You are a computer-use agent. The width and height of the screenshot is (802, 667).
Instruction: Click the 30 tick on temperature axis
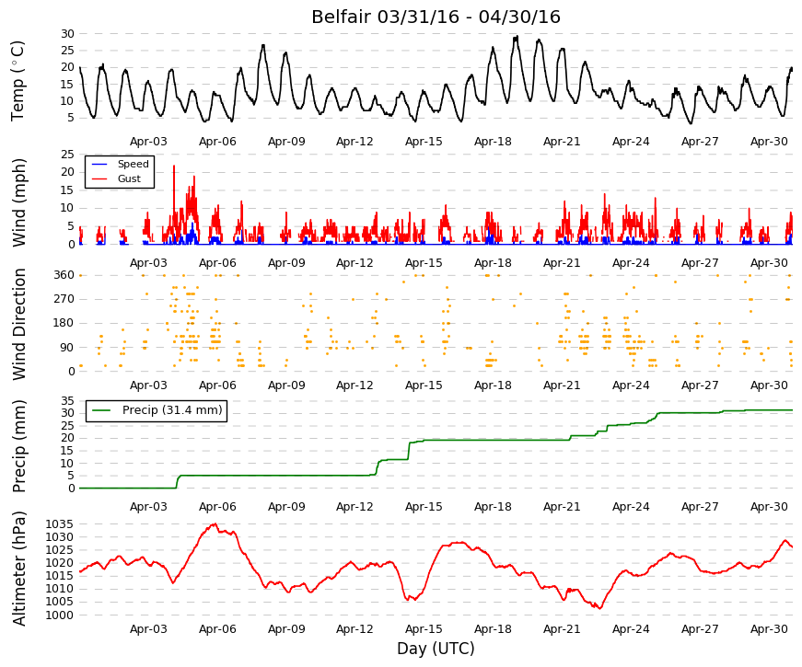click(x=67, y=34)
